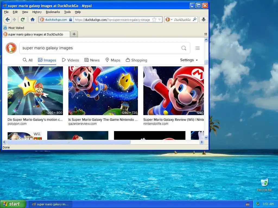
Task: Open the Bookmarks menu
Action: (53, 12)
